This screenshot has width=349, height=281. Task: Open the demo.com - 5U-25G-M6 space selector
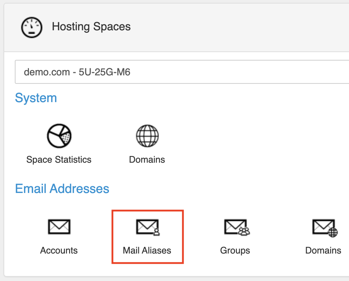pyautogui.click(x=182, y=72)
